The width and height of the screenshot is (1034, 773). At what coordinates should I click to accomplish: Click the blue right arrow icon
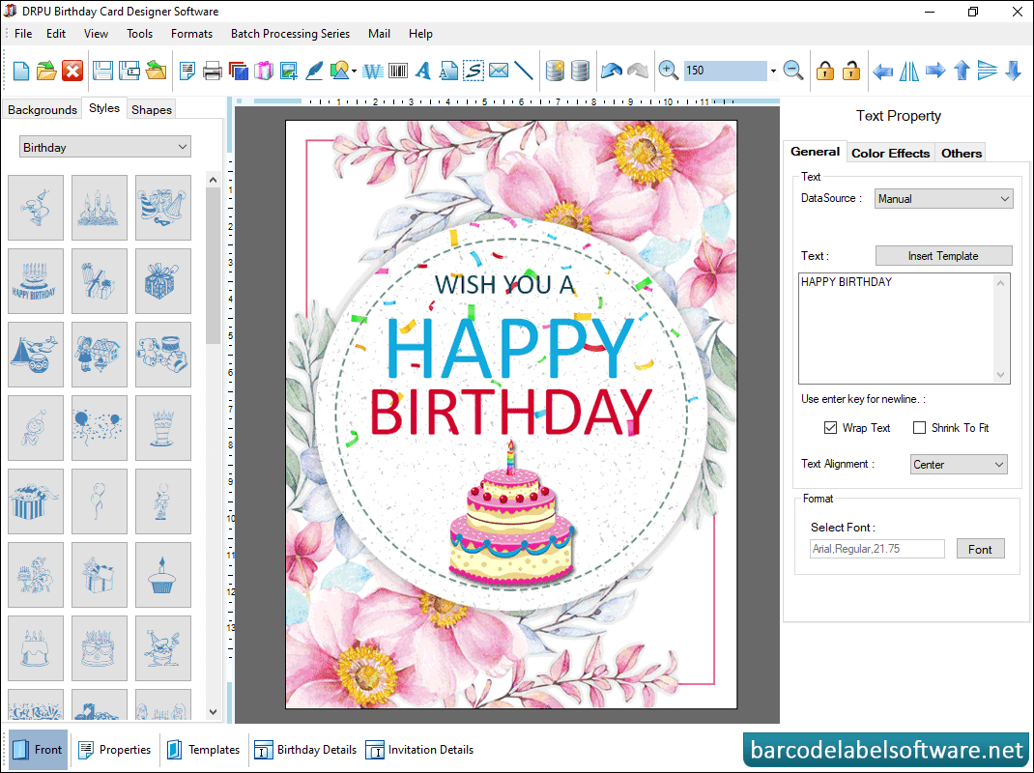935,70
